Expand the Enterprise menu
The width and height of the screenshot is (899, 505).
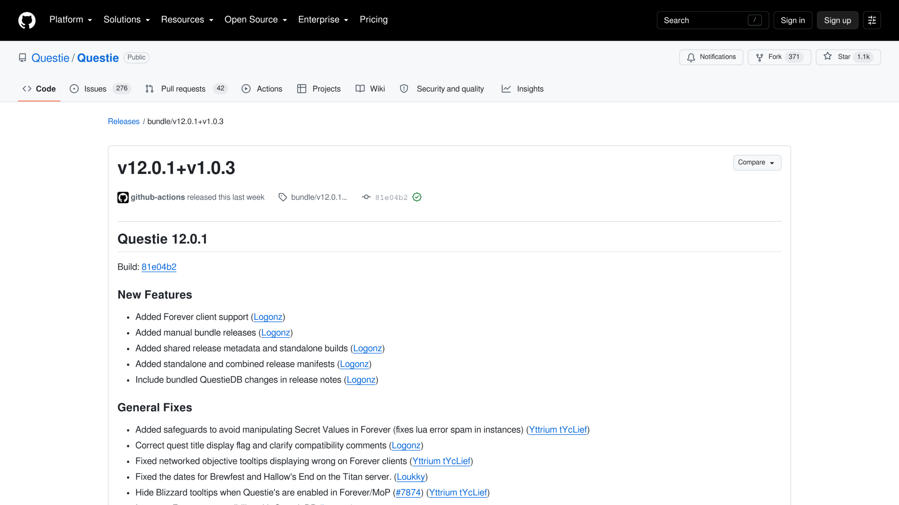[x=323, y=20]
